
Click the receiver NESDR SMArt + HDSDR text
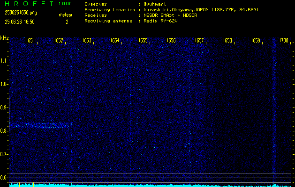[x=170, y=15]
